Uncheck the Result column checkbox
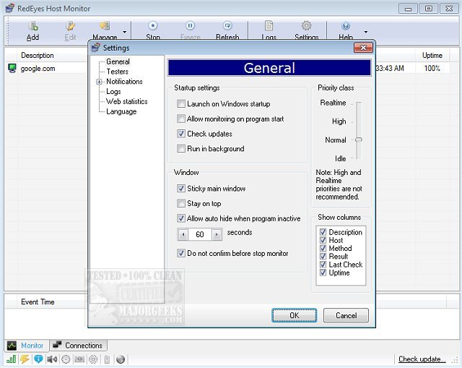This screenshot has width=462, height=368. coord(323,256)
